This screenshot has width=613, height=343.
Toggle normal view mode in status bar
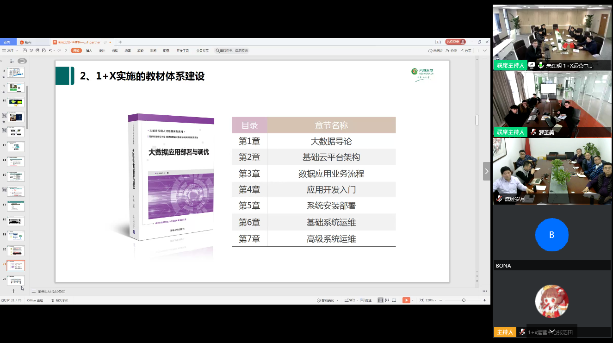(x=380, y=300)
